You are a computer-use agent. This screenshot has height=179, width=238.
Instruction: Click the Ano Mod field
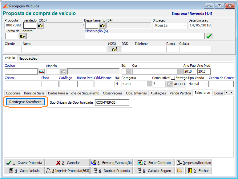204,71
